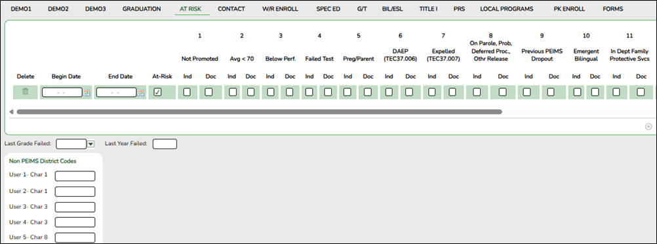The image size is (657, 244).
Task: Uncheck the At-Risk checkbox
Action: tap(157, 92)
